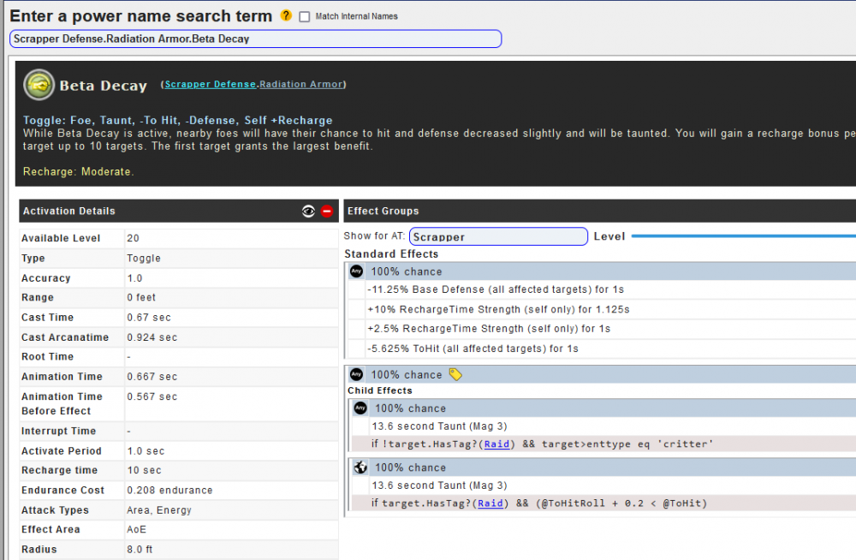
Task: Click the yellow question mark help icon
Action: [286, 16]
